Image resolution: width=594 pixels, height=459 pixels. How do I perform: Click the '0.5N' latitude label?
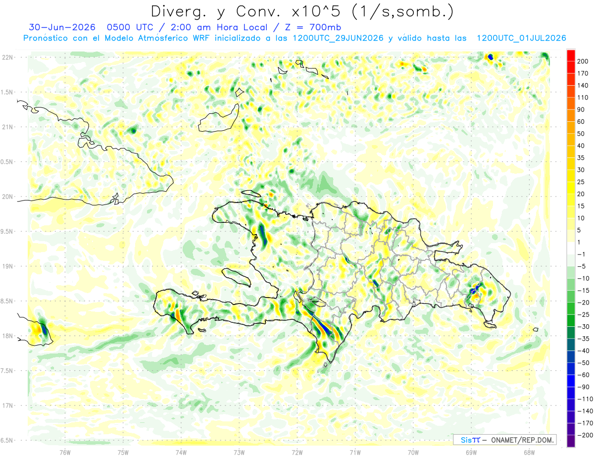coord(7,162)
